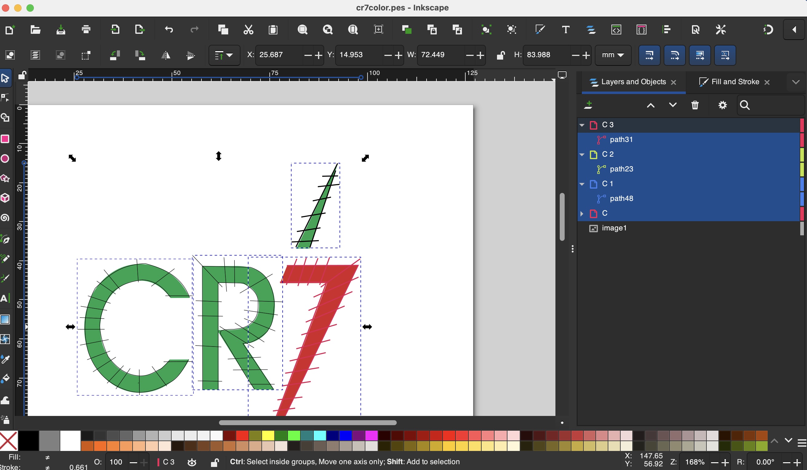Open the dock panels chevron menu
The height and width of the screenshot is (470, 807).
[x=796, y=82]
